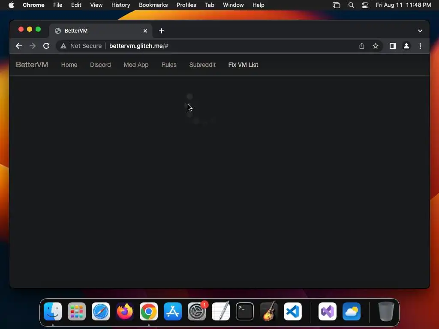The width and height of the screenshot is (439, 329).
Task: Open Launchpad from the Dock
Action: click(x=77, y=311)
